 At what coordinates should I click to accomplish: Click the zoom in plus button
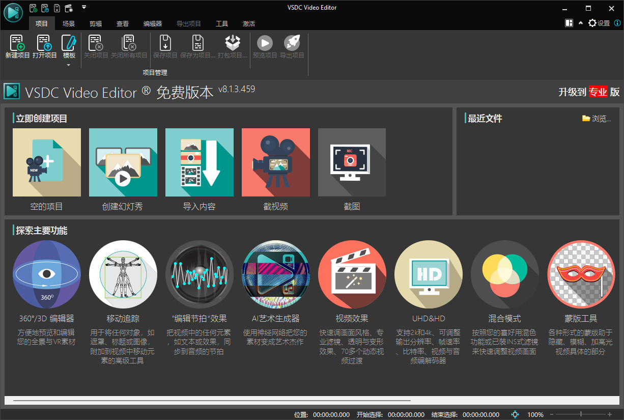tap(610, 414)
